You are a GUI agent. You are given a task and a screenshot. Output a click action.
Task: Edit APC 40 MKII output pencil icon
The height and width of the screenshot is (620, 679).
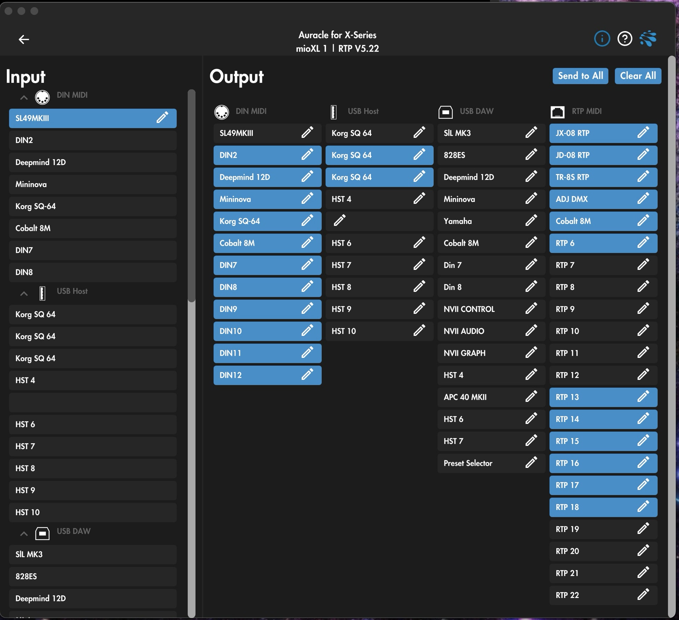click(531, 396)
